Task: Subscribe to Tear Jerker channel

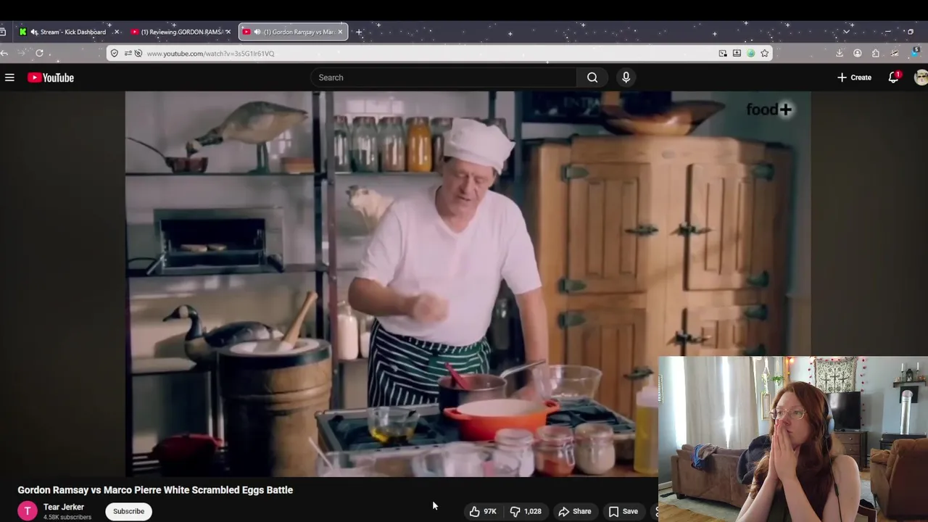Action: pyautogui.click(x=128, y=511)
